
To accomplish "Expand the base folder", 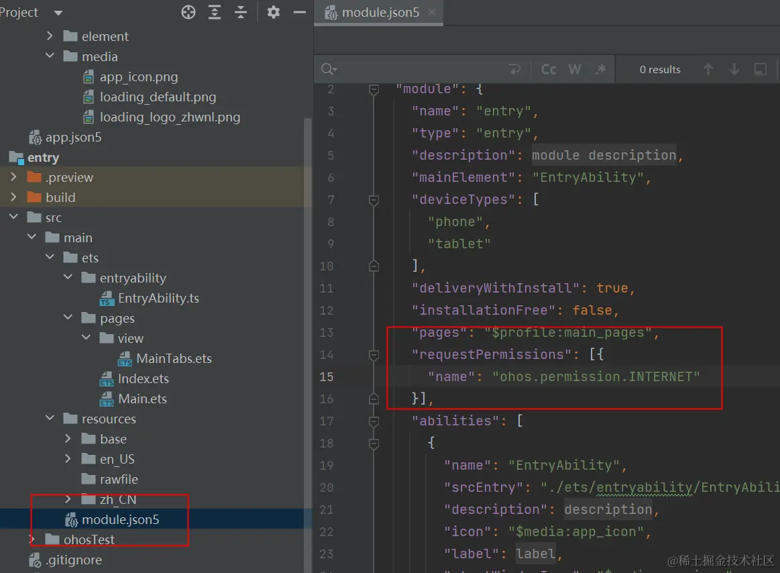I will point(68,438).
